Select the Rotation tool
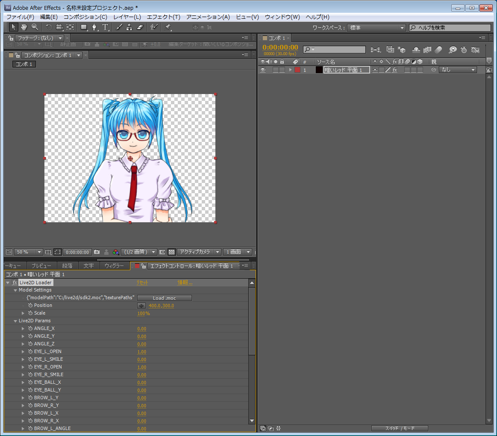497x436 pixels. [x=48, y=27]
